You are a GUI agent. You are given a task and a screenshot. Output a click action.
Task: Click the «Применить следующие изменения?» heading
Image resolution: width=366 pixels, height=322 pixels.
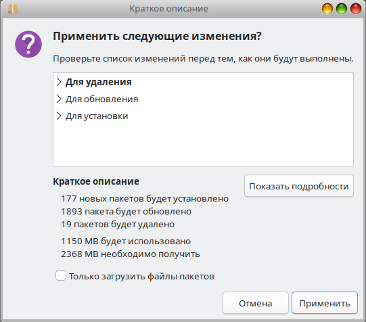coord(158,36)
